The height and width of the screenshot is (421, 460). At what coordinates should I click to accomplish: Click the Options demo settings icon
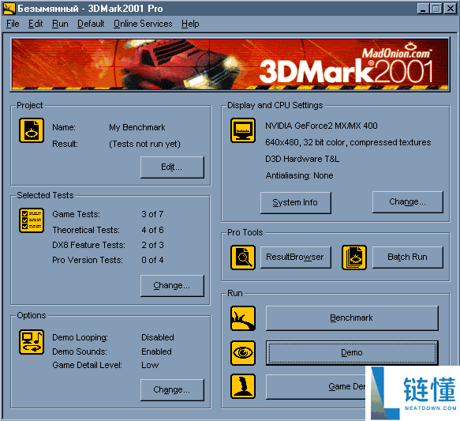click(x=32, y=342)
